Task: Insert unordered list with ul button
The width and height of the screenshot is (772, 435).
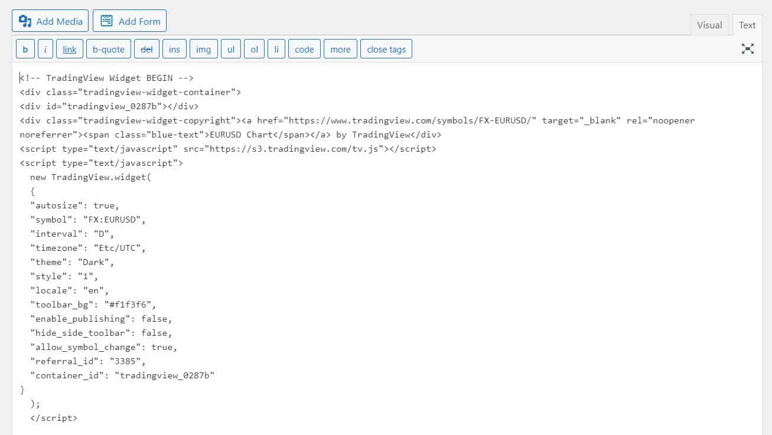Action: click(231, 49)
